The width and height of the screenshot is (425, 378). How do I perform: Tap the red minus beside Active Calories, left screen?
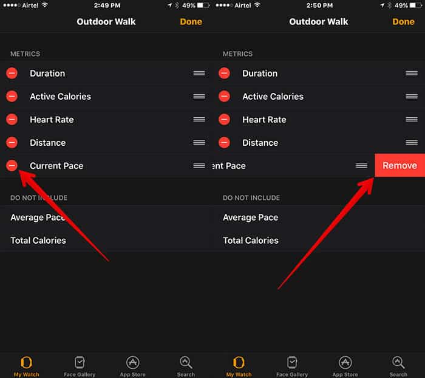point(12,97)
